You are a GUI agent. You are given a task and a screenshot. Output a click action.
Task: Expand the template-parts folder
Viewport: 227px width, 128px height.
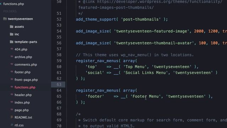click(26, 42)
